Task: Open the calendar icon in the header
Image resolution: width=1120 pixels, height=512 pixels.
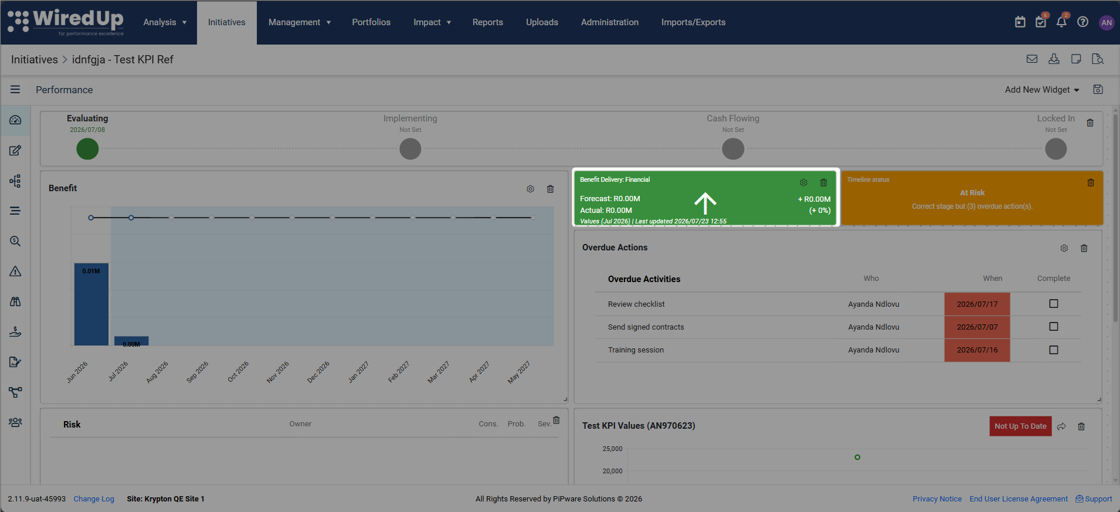Action: (1020, 22)
